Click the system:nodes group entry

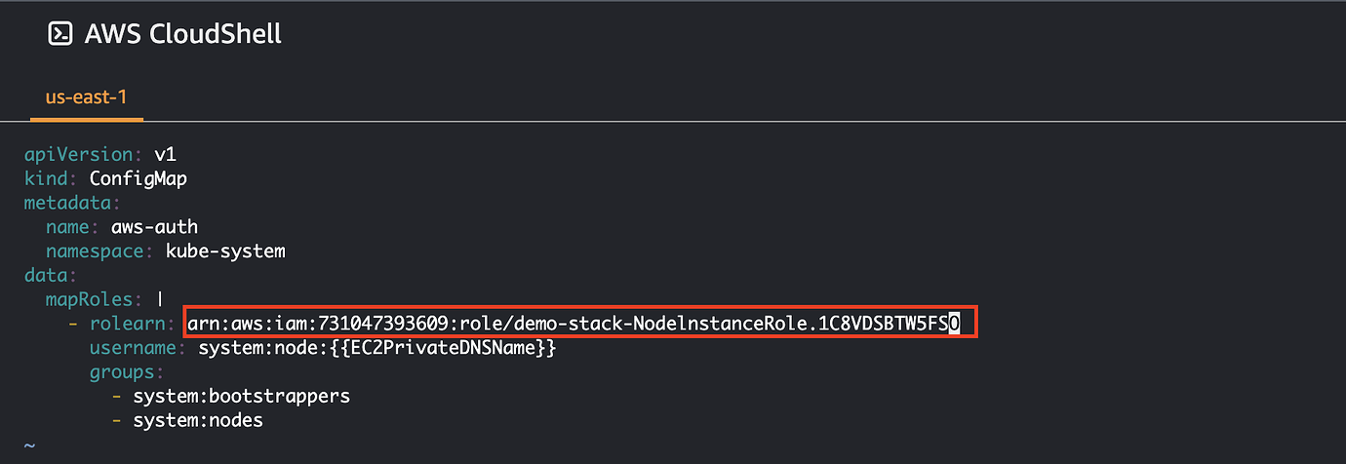[198, 421]
